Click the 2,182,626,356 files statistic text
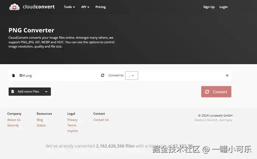 (x=115, y=146)
